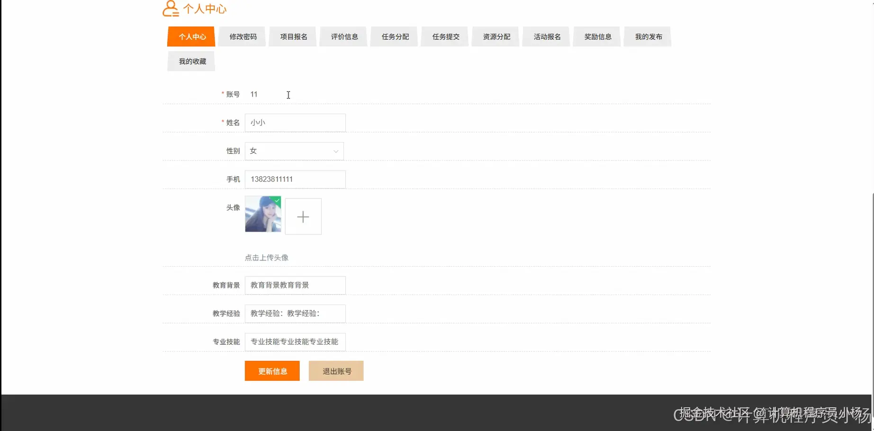Expand the gender selector showing 女
Viewport: 874px width, 431px height.
pyautogui.click(x=294, y=151)
